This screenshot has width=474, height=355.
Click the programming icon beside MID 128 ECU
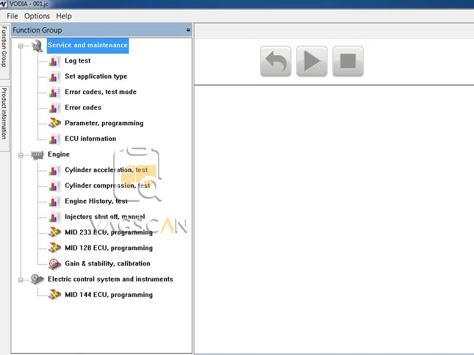[55, 248]
